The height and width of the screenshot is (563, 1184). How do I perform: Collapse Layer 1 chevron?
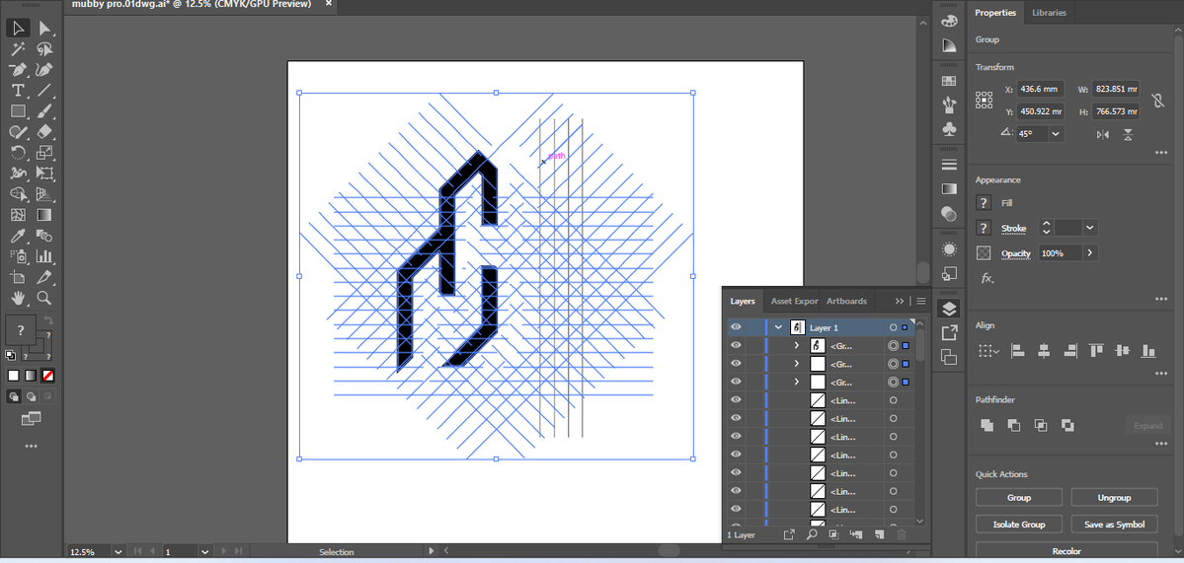778,327
